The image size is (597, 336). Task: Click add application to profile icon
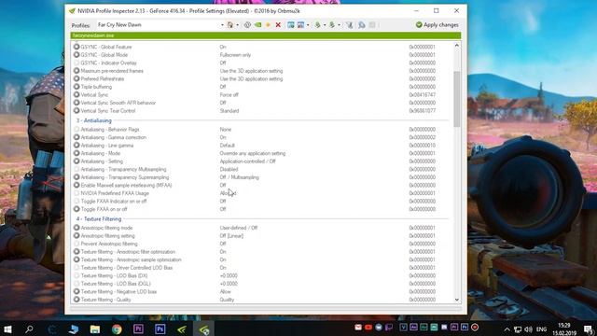coord(290,25)
